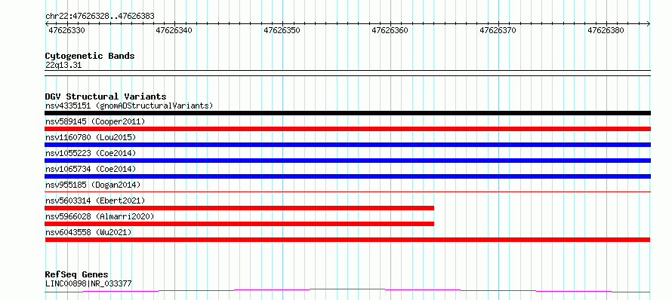The height and width of the screenshot is (300, 672).
Task: Open gene LINC00898|NR_033377 label
Action: 88,283
